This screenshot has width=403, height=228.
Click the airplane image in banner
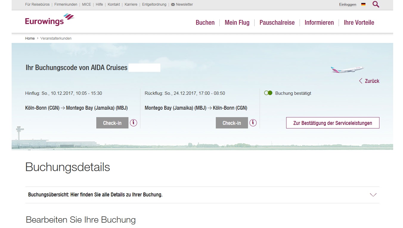pos(347,70)
